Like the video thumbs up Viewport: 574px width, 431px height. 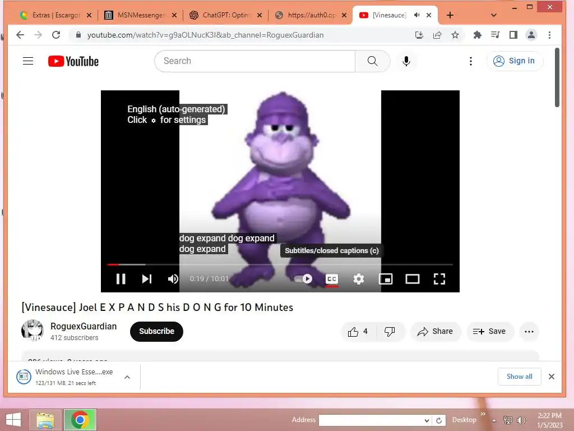click(x=358, y=332)
